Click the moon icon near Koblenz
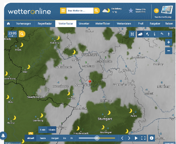The width and height of the screenshot is (176, 144). coord(58,38)
